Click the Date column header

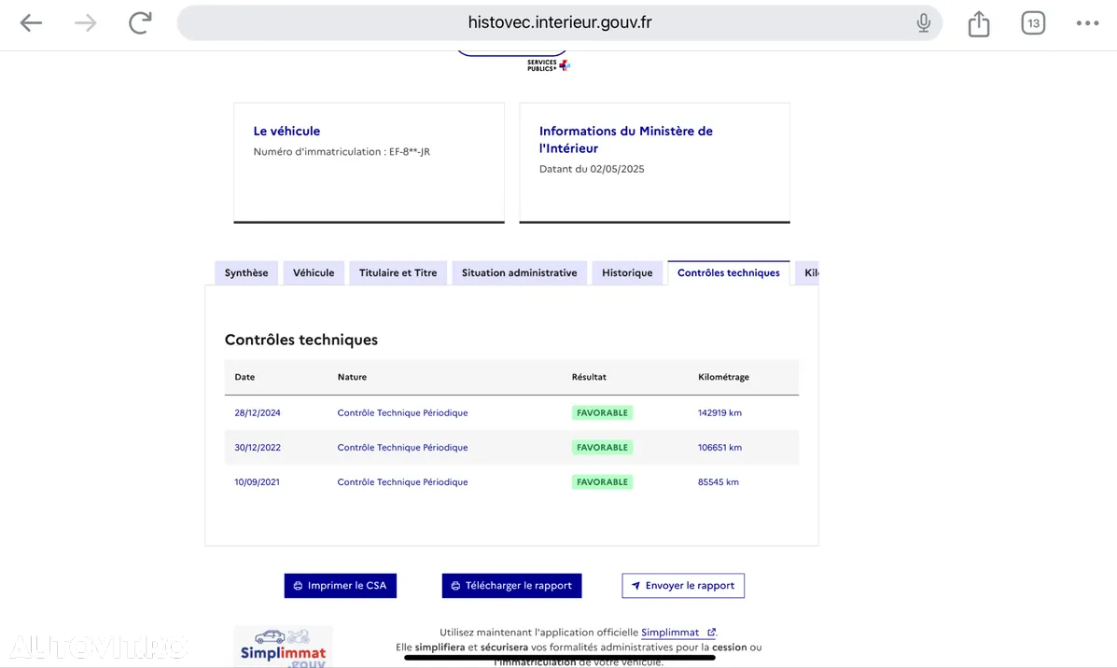(244, 377)
